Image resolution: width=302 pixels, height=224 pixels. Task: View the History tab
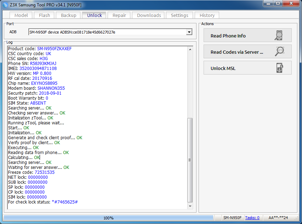[207, 15]
